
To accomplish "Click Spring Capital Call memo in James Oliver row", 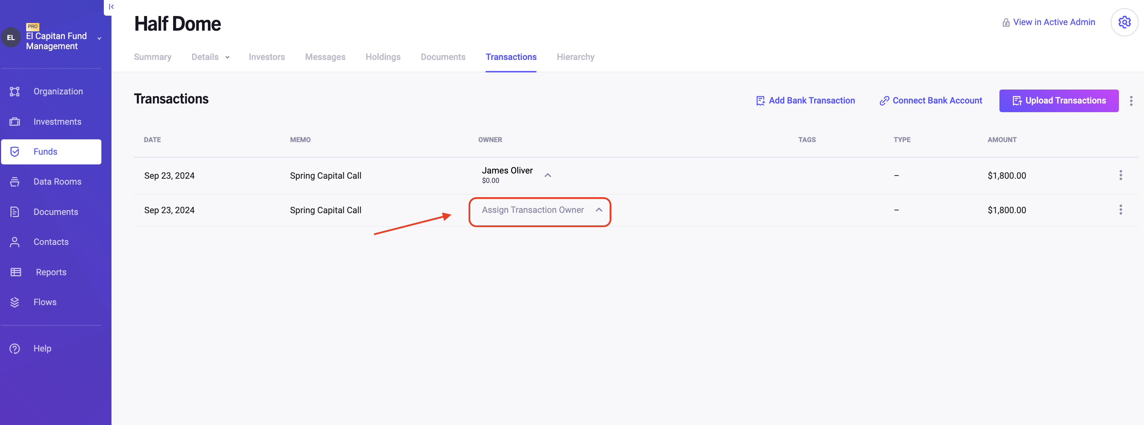I will (325, 176).
